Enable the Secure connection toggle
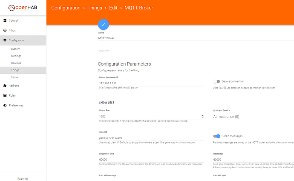This screenshot has width=294, height=181. 217,81
